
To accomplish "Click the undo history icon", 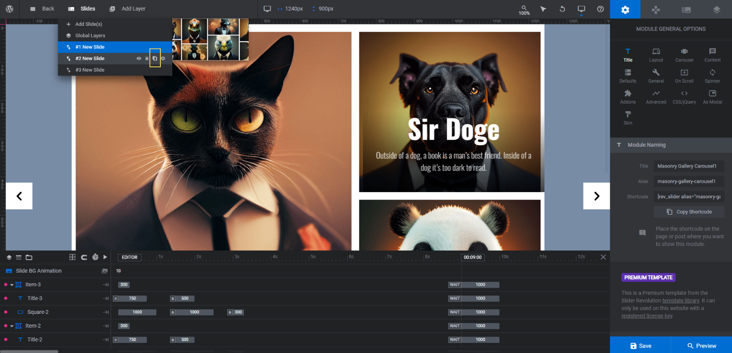I will [562, 9].
